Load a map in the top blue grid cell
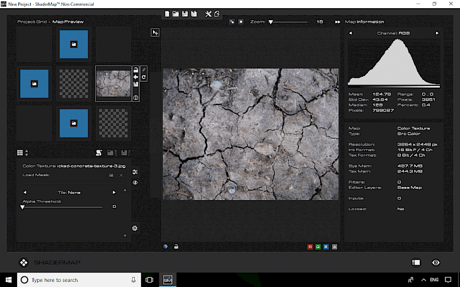Screen dimensions: 460x287 pos(74,44)
